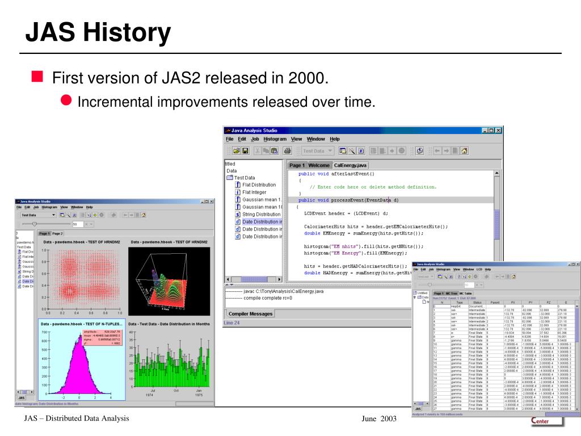Click the blue document icon beside the wand, center window
The width and height of the screenshot is (581, 436).
point(361,151)
